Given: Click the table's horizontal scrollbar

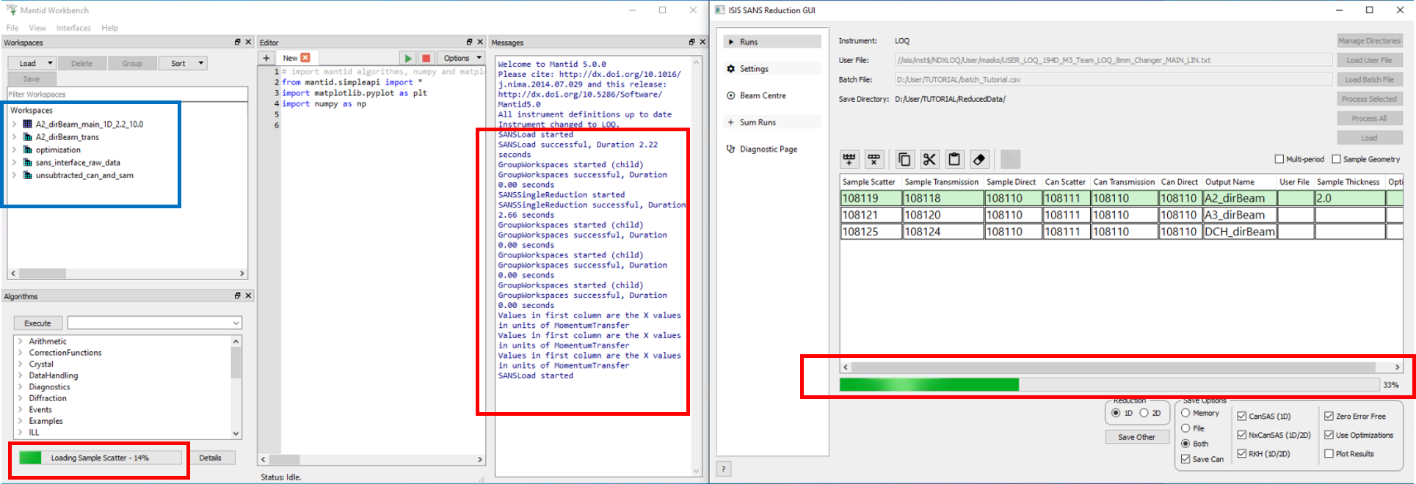Looking at the screenshot, I should (x=1113, y=367).
